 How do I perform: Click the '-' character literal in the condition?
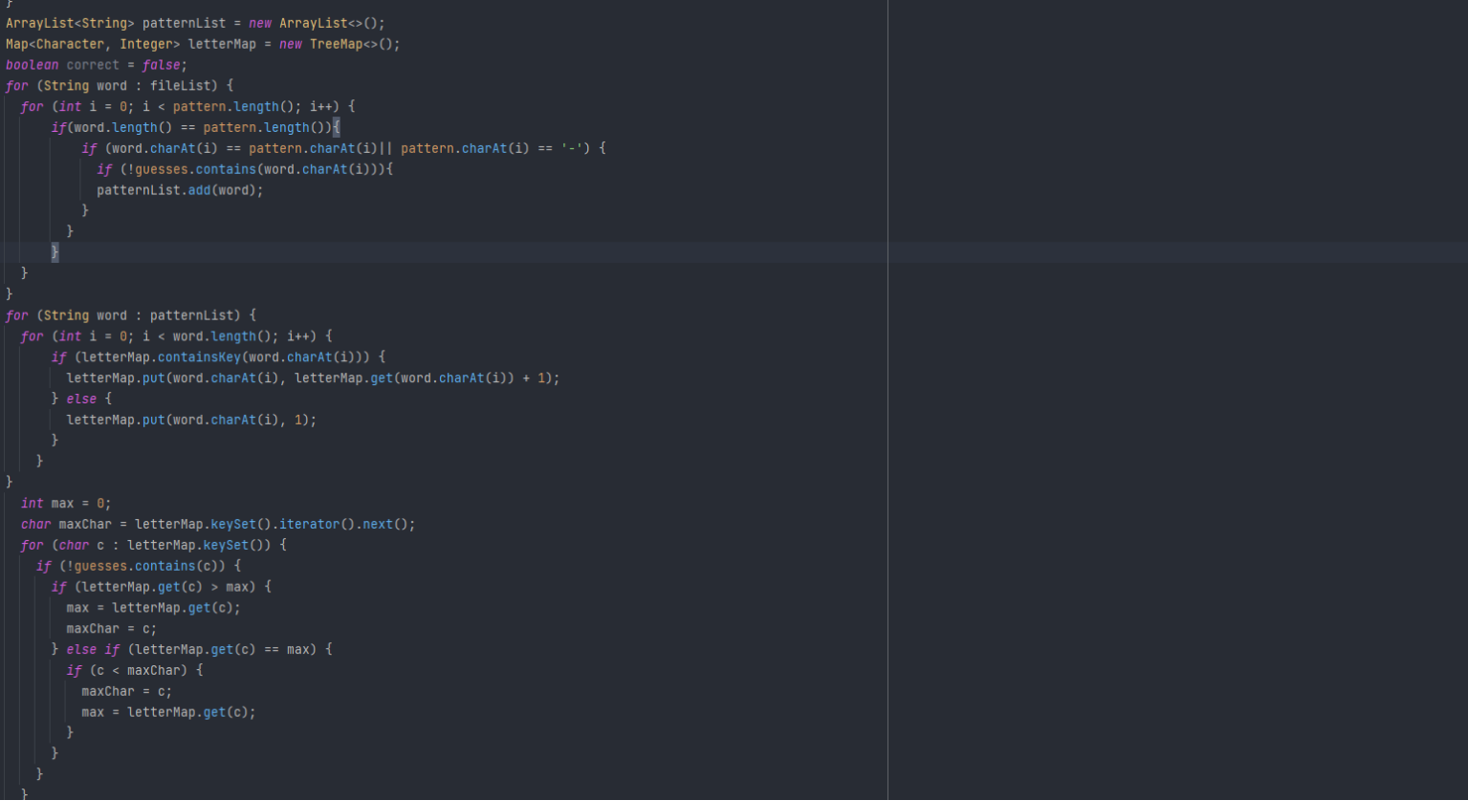coord(570,148)
